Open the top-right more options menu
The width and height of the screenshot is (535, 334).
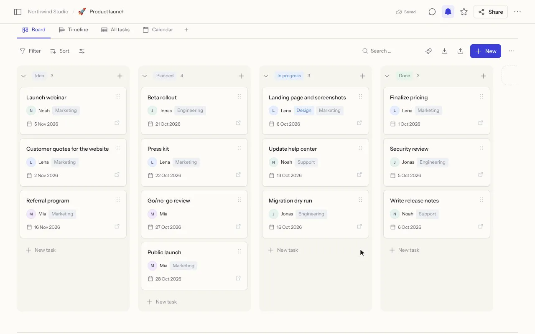[x=517, y=12]
